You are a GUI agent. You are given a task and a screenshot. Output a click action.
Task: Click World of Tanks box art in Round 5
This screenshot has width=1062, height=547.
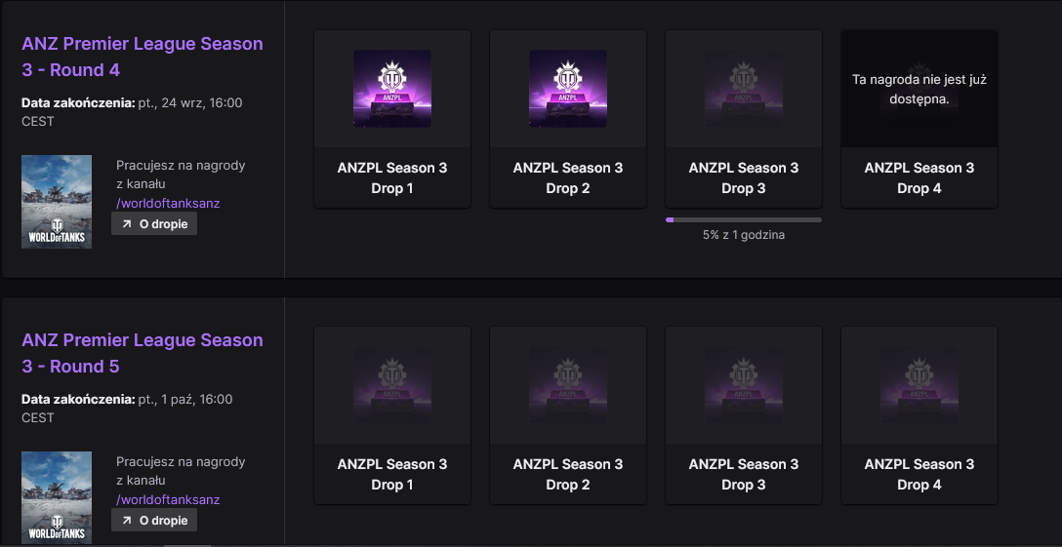(57, 497)
